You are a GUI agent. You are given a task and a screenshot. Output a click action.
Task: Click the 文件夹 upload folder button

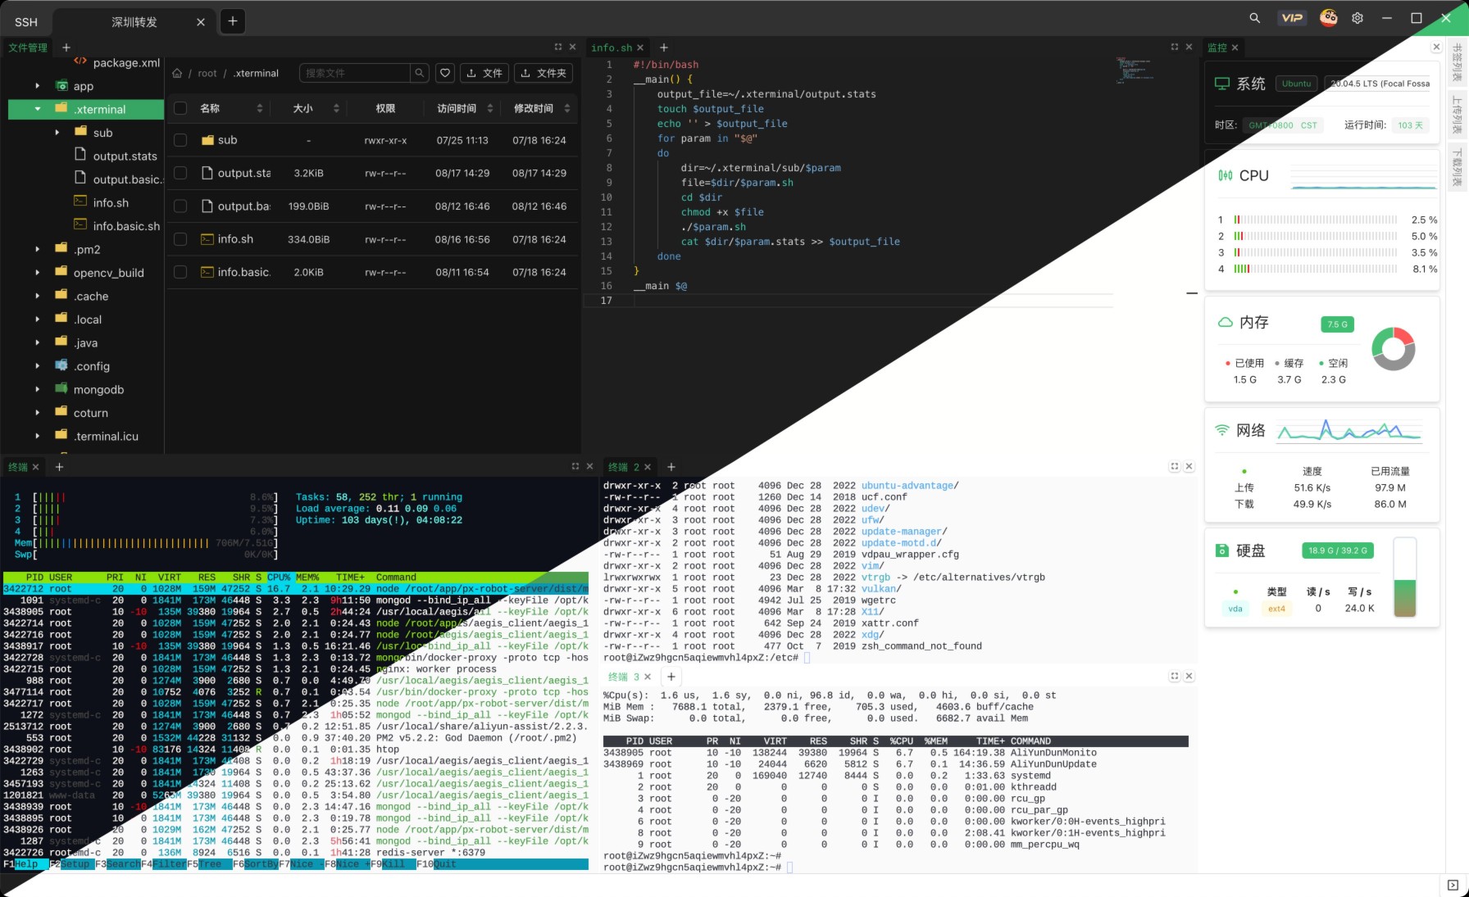543,74
